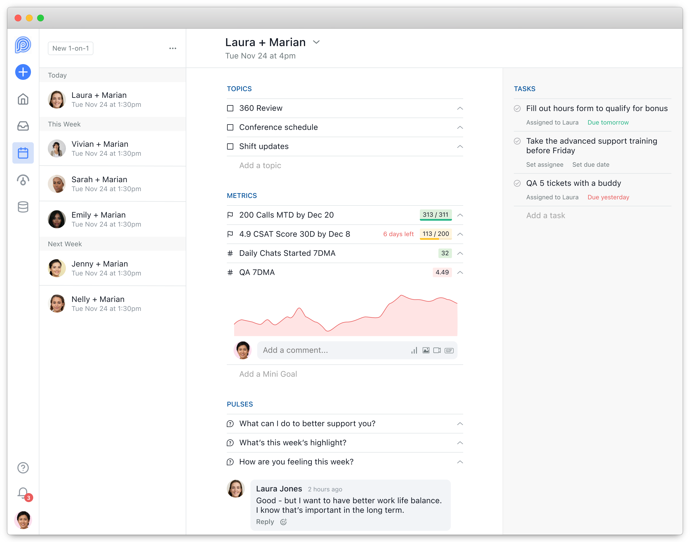Open the help question mark icon
Screen dimensions: 690x542
coord(23,468)
